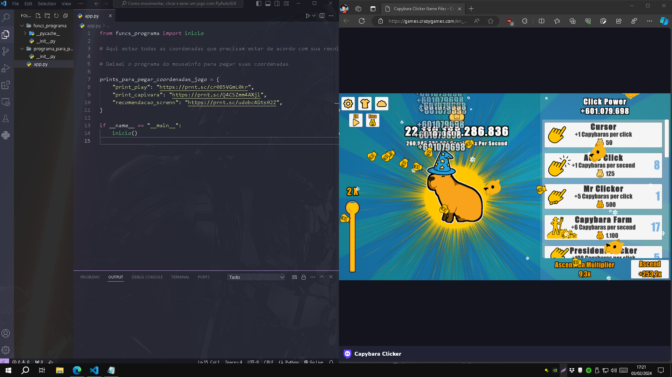Screen dimensions: 672x377
Task: Open the VS Code Selection menu
Action: [x=47, y=3]
